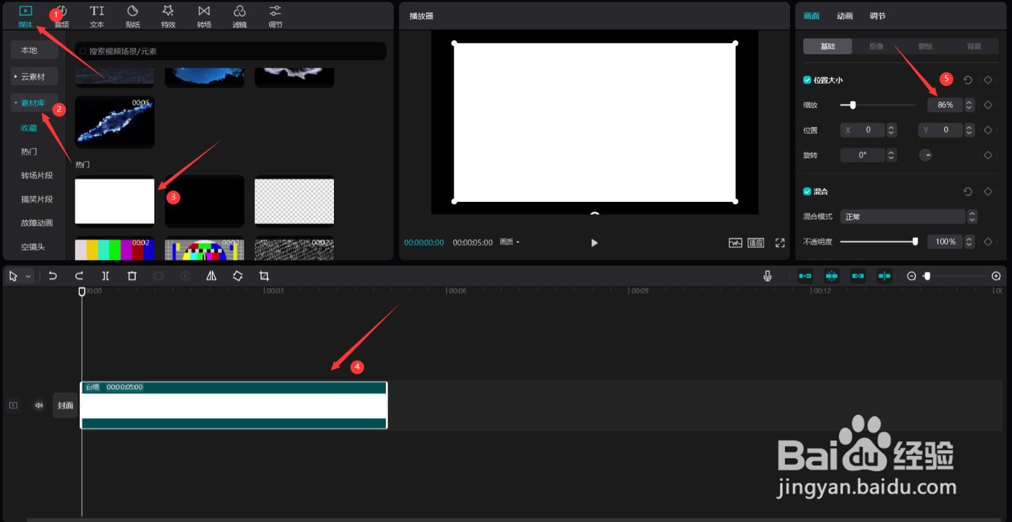Play the preview in the player
The image size is (1012, 522).
coord(594,243)
